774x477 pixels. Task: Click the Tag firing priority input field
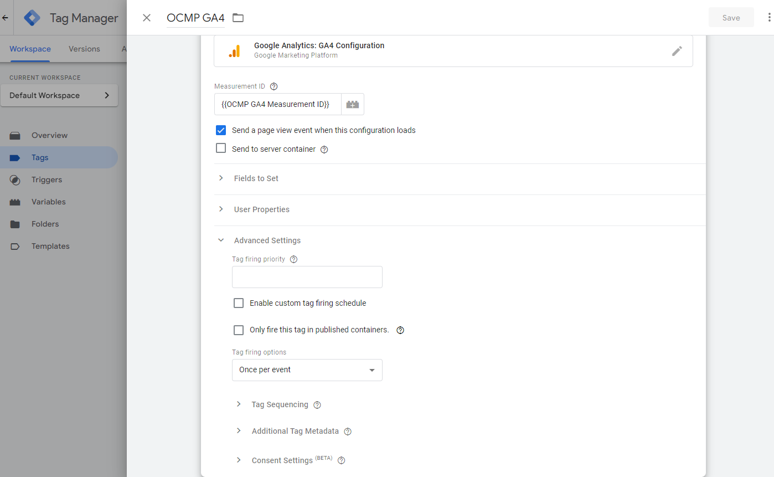[x=307, y=277]
